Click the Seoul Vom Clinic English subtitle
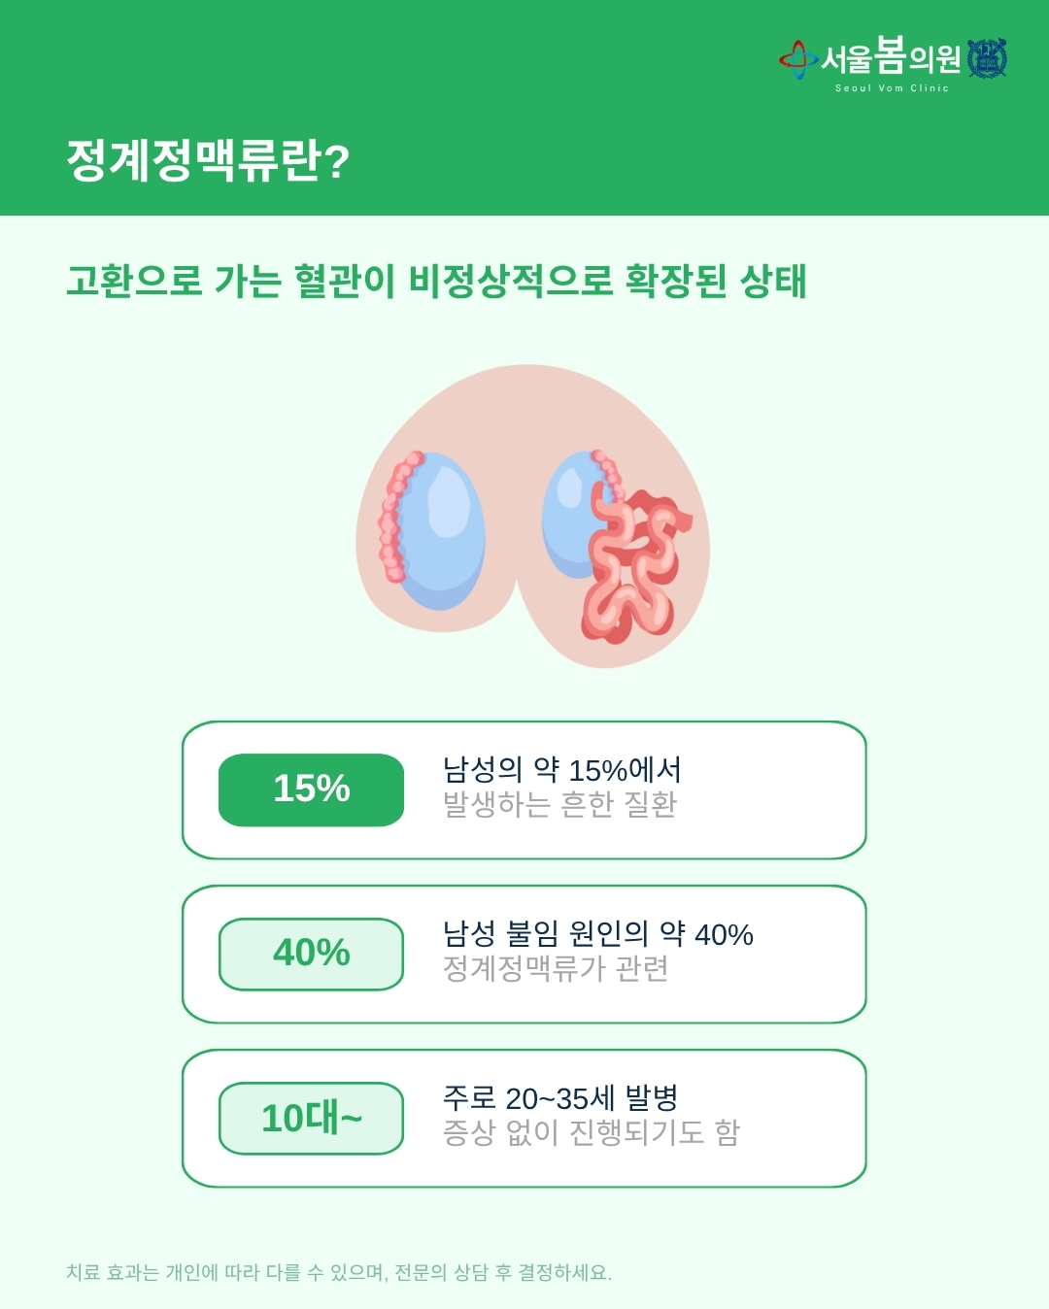This screenshot has width=1049, height=1309. tap(892, 88)
